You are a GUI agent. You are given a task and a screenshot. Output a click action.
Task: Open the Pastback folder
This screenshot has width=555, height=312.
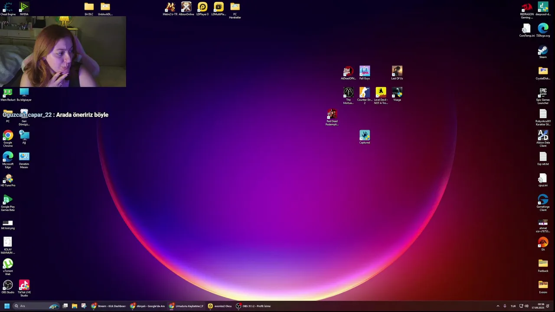[543, 265]
